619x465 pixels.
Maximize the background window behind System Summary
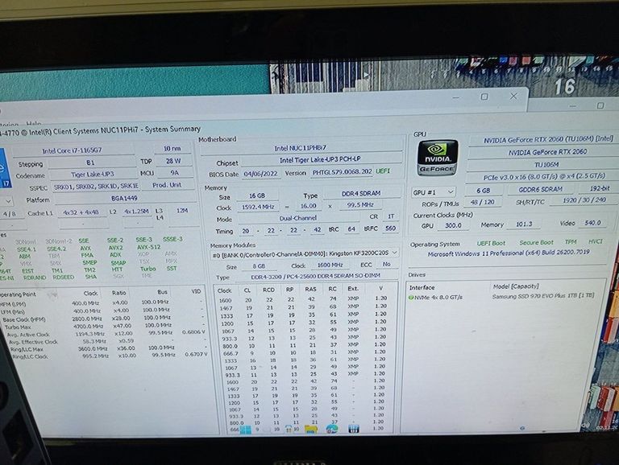pos(600,105)
